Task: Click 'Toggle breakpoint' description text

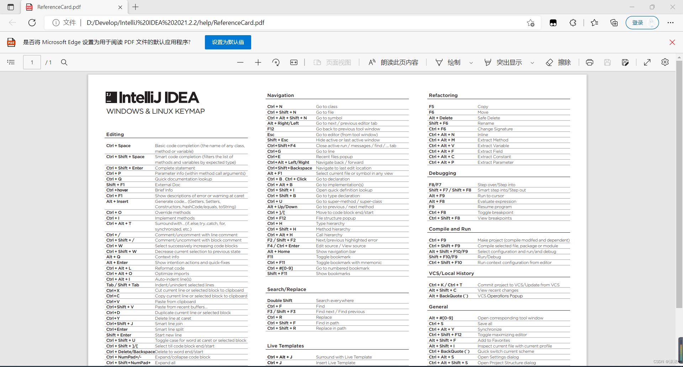Action: point(496,212)
